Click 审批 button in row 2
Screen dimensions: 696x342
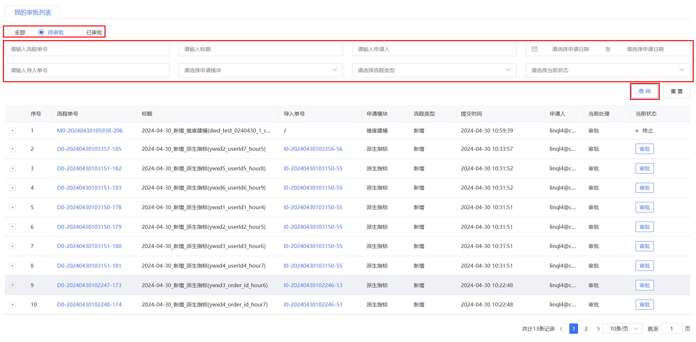tap(644, 149)
